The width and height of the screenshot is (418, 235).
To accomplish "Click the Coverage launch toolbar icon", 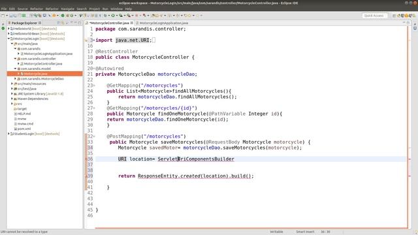I will tap(121, 16).
